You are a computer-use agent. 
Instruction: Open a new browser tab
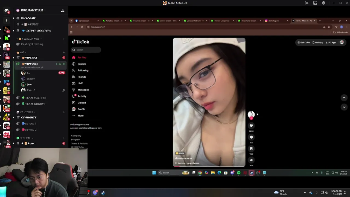(x=320, y=21)
